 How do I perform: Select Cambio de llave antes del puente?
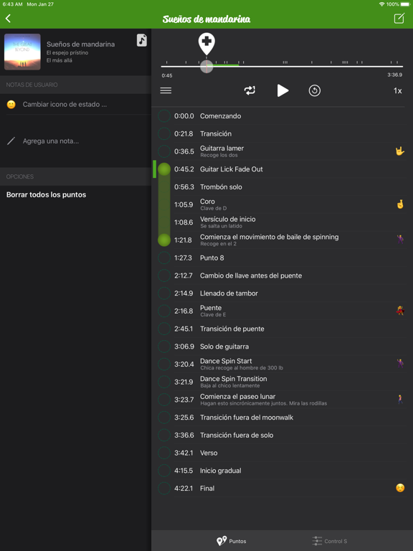tap(282, 275)
